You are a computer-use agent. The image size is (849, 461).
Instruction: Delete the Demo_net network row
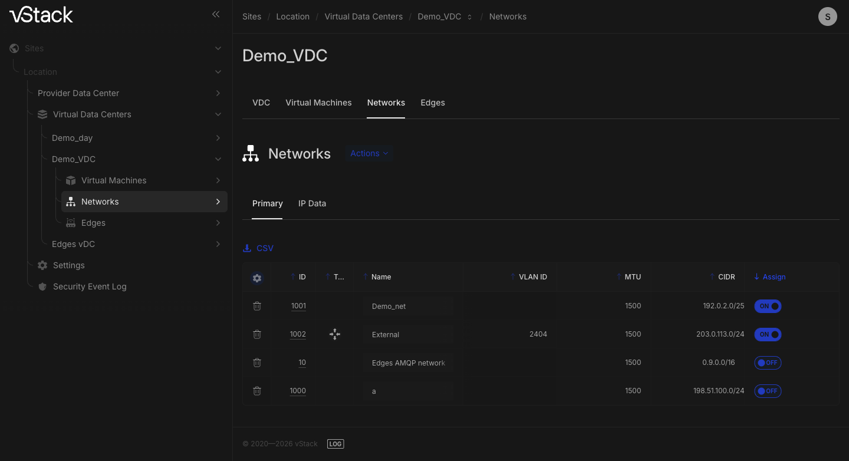click(x=257, y=306)
